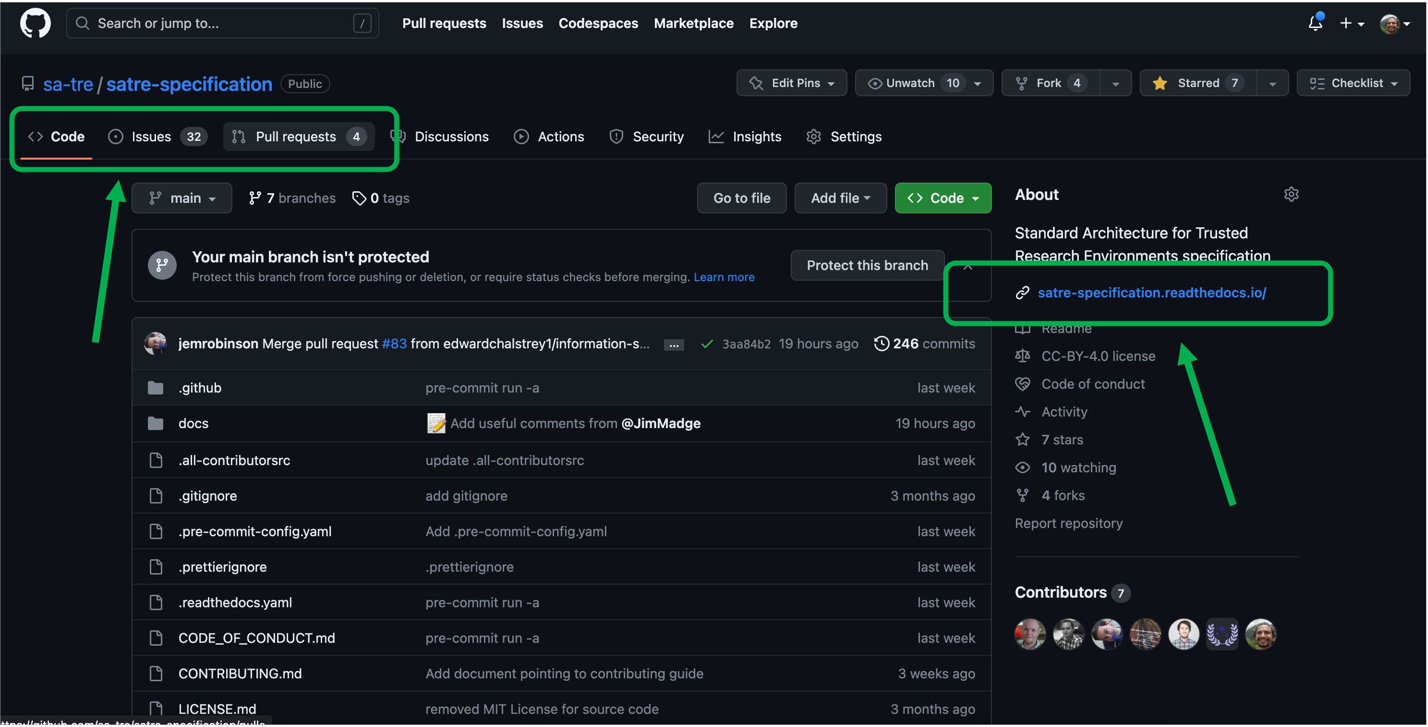This screenshot has width=1428, height=727.
Task: Click Report repository
Action: (x=1068, y=523)
